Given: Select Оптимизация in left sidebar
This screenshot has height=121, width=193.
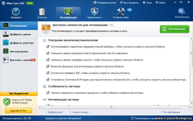Looking at the screenshot, I should tap(19, 26).
